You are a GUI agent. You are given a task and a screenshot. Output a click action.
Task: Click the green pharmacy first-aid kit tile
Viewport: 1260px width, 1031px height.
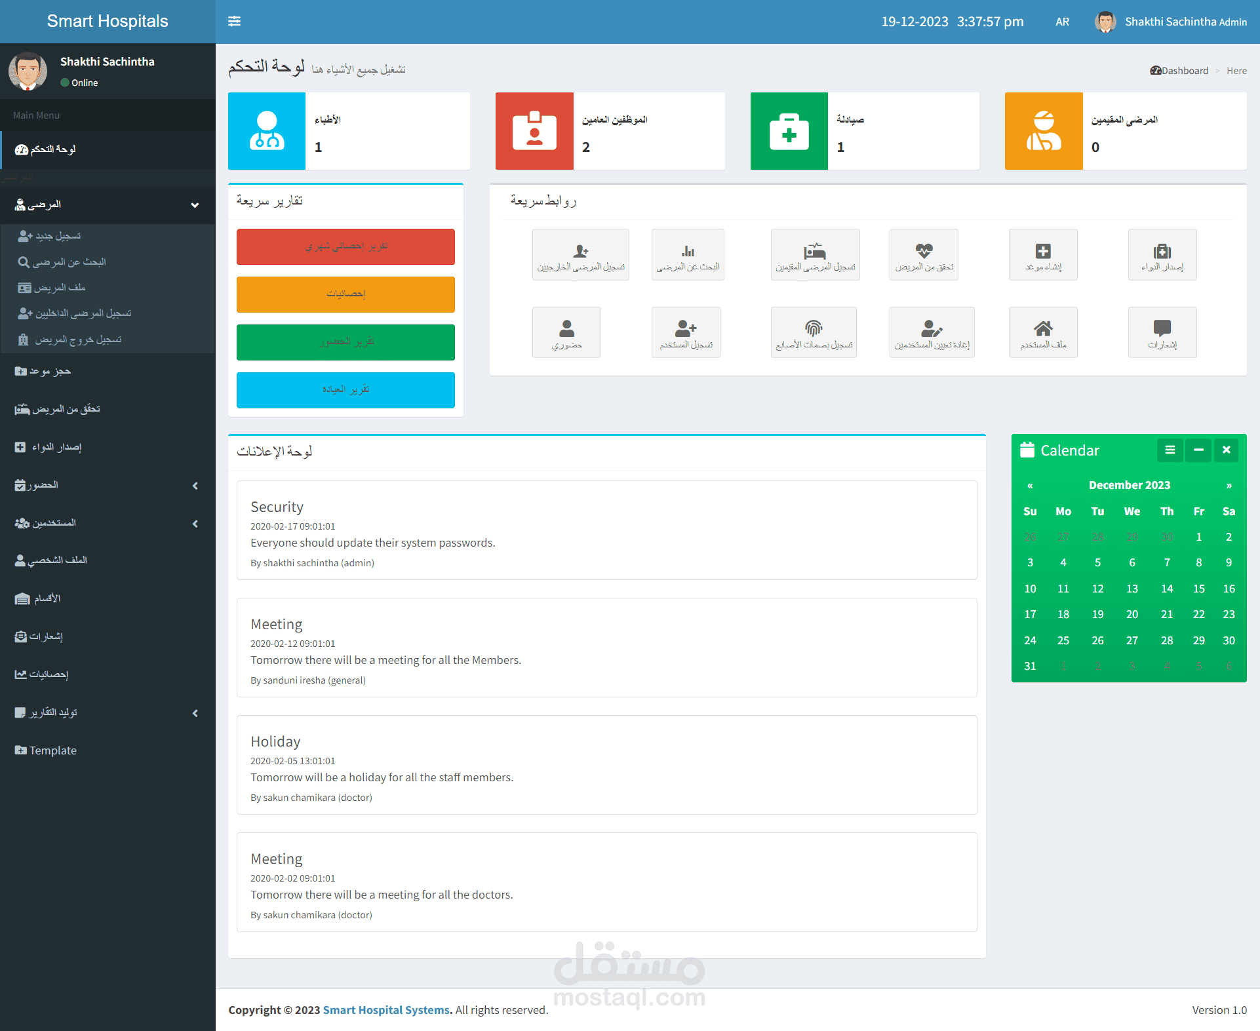coord(789,131)
